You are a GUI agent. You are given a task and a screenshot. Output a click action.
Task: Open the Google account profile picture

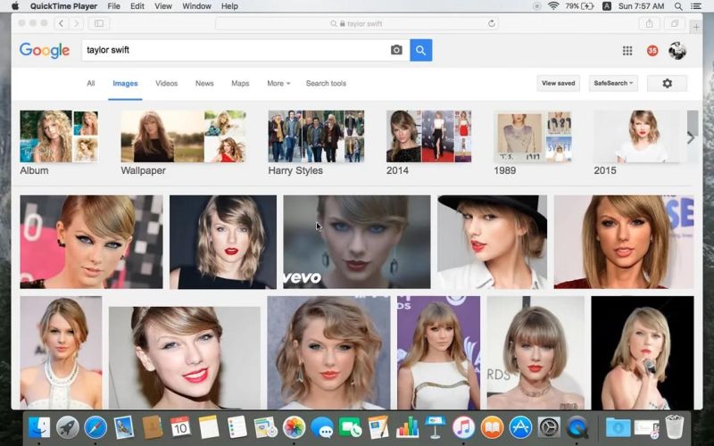677,51
